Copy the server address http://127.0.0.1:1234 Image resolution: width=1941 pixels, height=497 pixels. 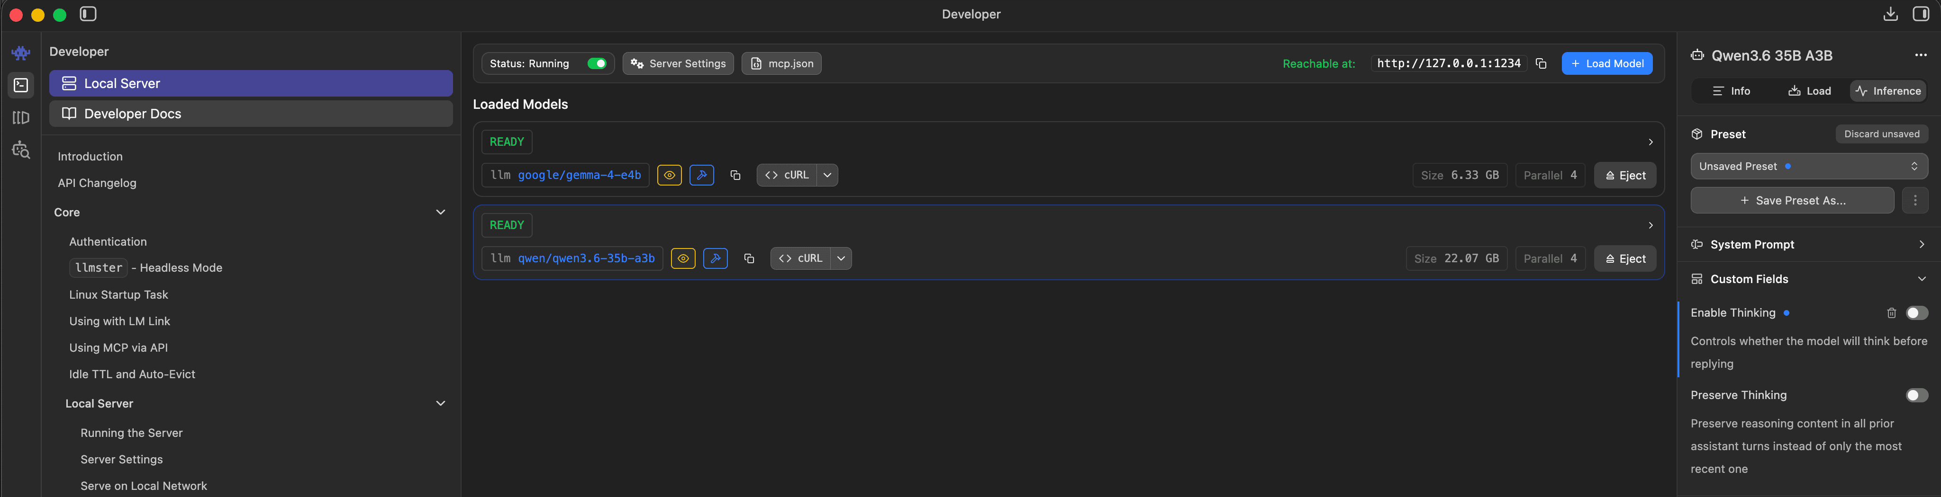1541,64
